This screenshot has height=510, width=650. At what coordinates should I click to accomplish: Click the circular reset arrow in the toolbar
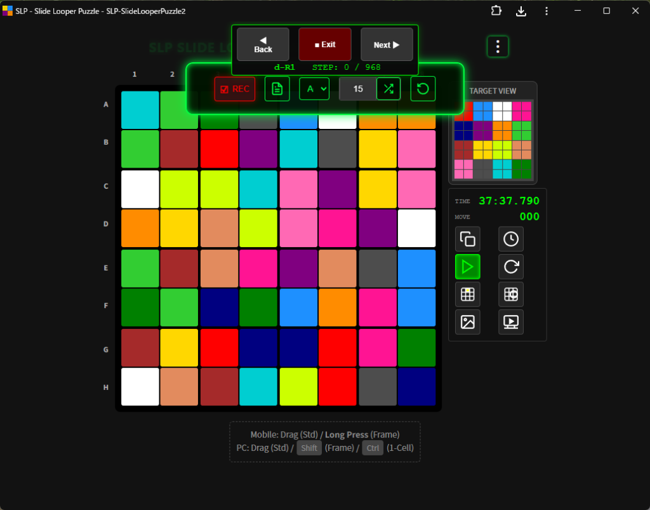click(423, 89)
